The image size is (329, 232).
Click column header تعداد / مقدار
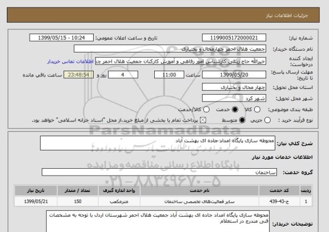(x=78, y=190)
